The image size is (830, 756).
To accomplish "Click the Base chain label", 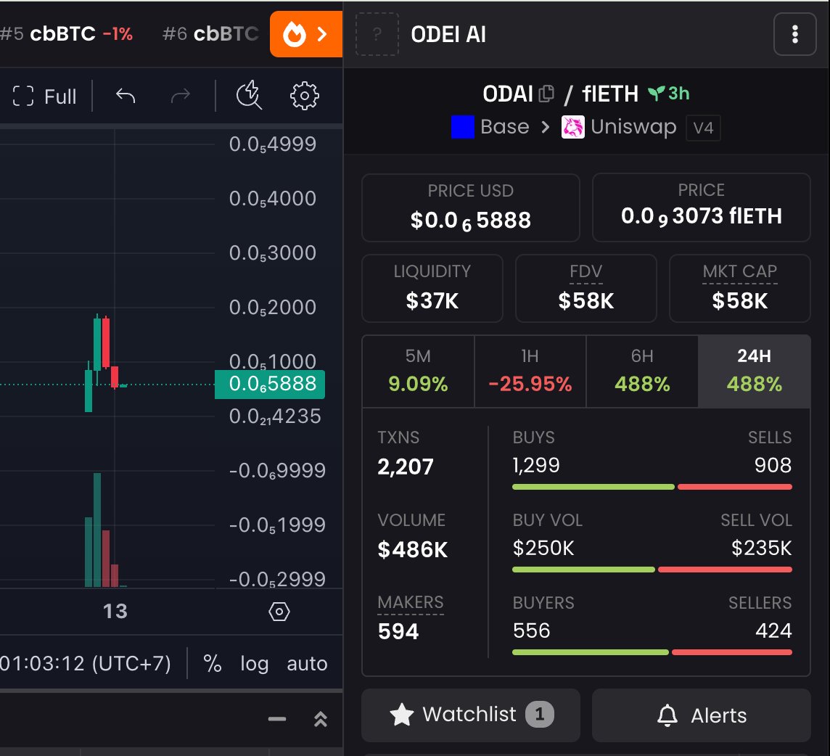I will 504,127.
